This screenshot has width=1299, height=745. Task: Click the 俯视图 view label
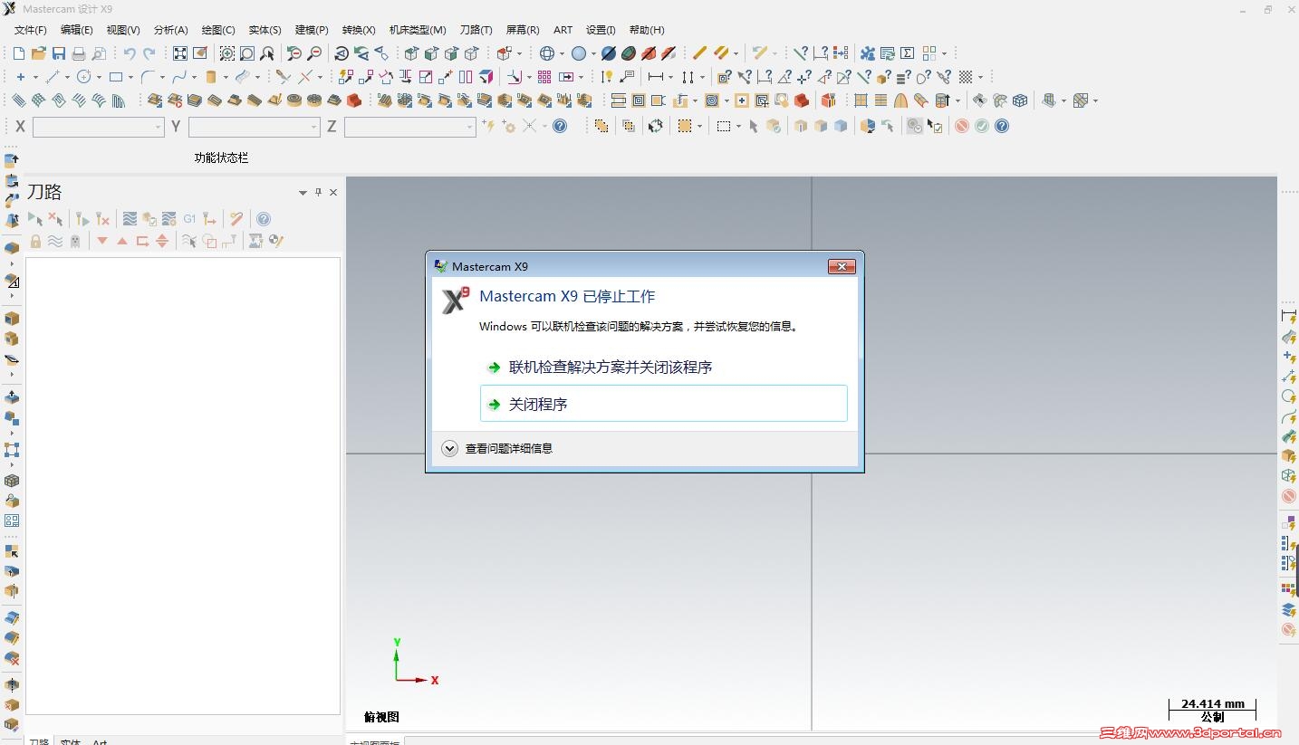point(381,717)
